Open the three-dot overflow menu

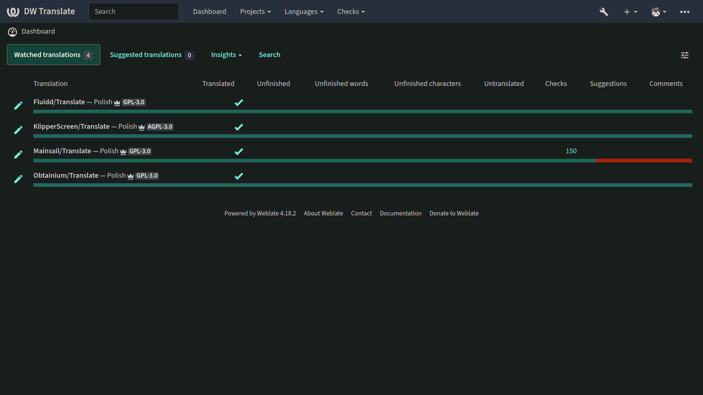685,12
